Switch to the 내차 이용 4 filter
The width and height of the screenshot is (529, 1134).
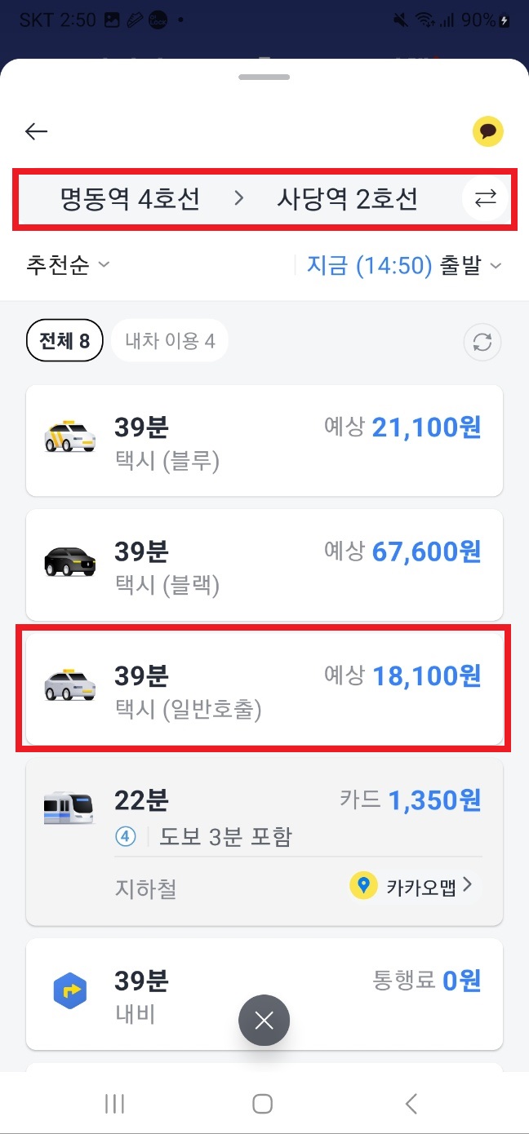169,340
